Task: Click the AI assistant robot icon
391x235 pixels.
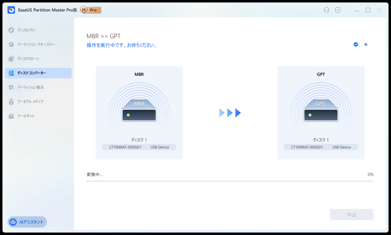Action: (x=13, y=222)
